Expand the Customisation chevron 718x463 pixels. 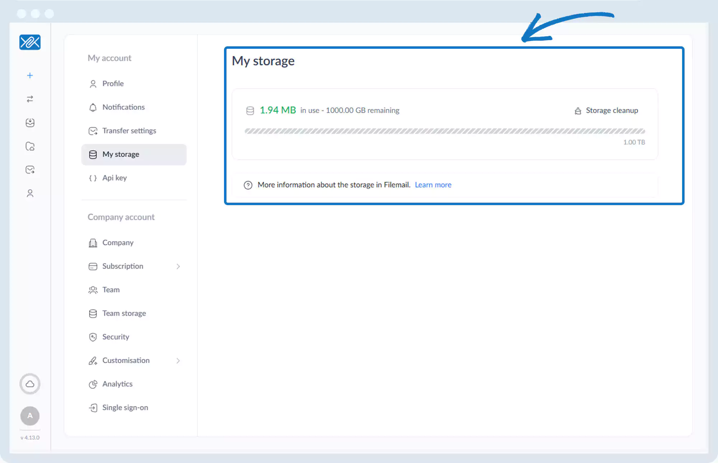pos(178,361)
